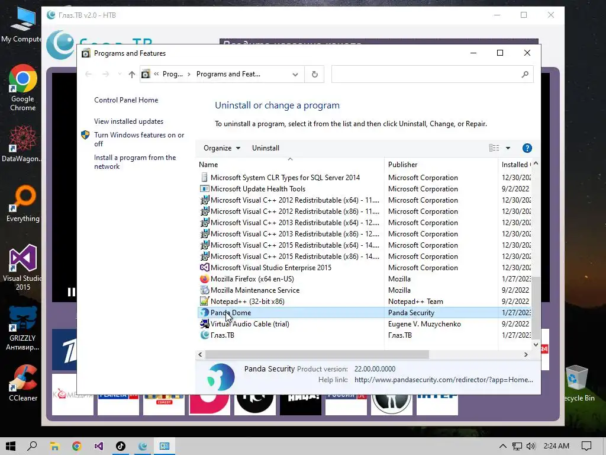606x455 pixels.
Task: Open the Recycle Bin icon
Action: [578, 383]
